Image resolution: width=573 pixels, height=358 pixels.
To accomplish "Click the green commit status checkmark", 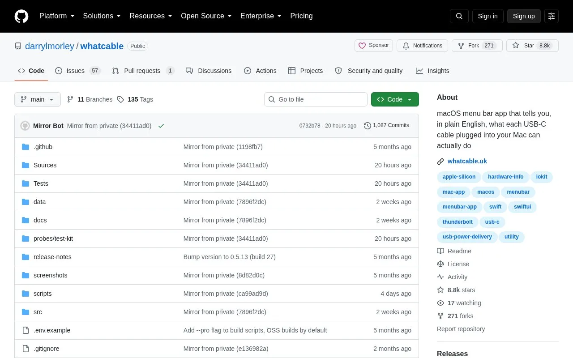I will pos(161,126).
